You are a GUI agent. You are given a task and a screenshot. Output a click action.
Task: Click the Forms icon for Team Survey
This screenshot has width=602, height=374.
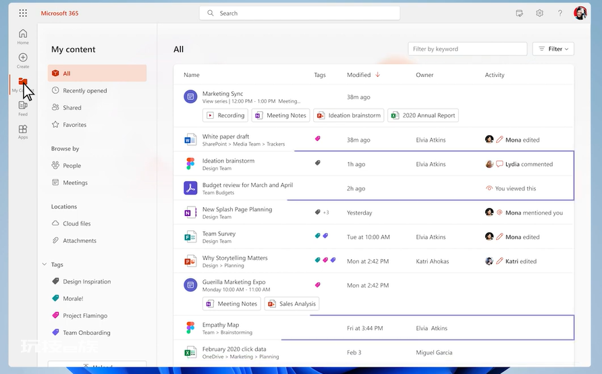click(x=190, y=237)
